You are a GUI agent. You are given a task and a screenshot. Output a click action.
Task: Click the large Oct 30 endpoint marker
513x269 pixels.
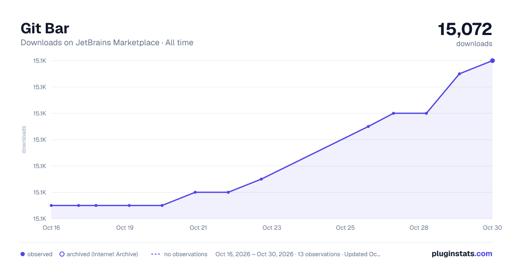[x=492, y=61]
